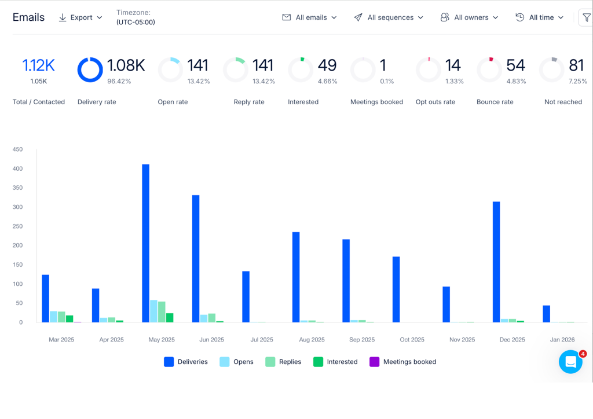Viewport: 593px width, 419px height.
Task: Toggle Meetings booked legend series
Action: (x=403, y=362)
